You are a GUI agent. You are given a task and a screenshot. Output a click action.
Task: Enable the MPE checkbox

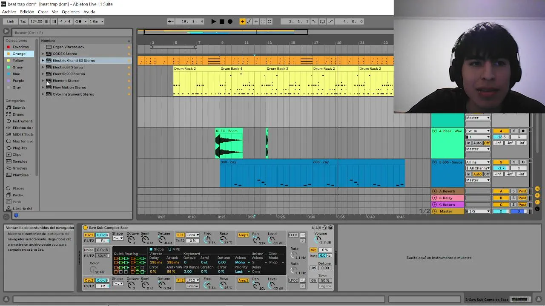(170, 249)
